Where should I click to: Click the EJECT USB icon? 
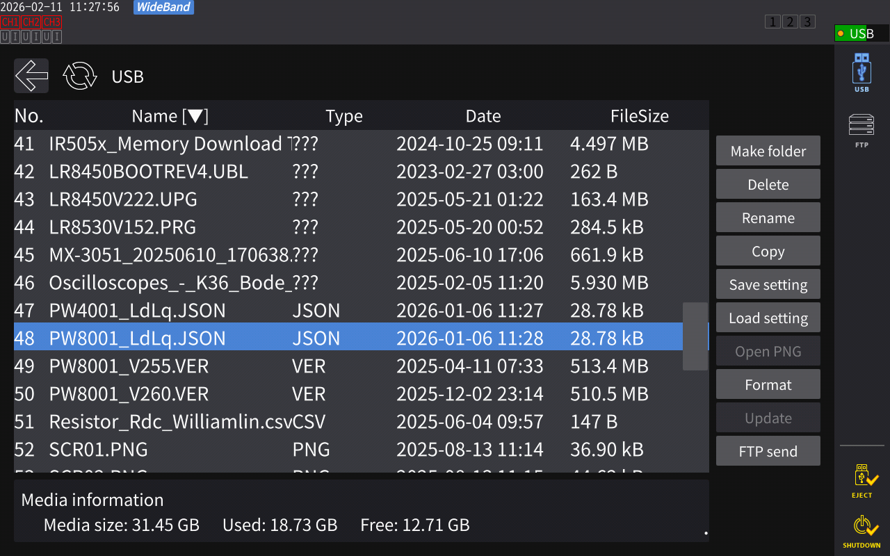pos(861,481)
